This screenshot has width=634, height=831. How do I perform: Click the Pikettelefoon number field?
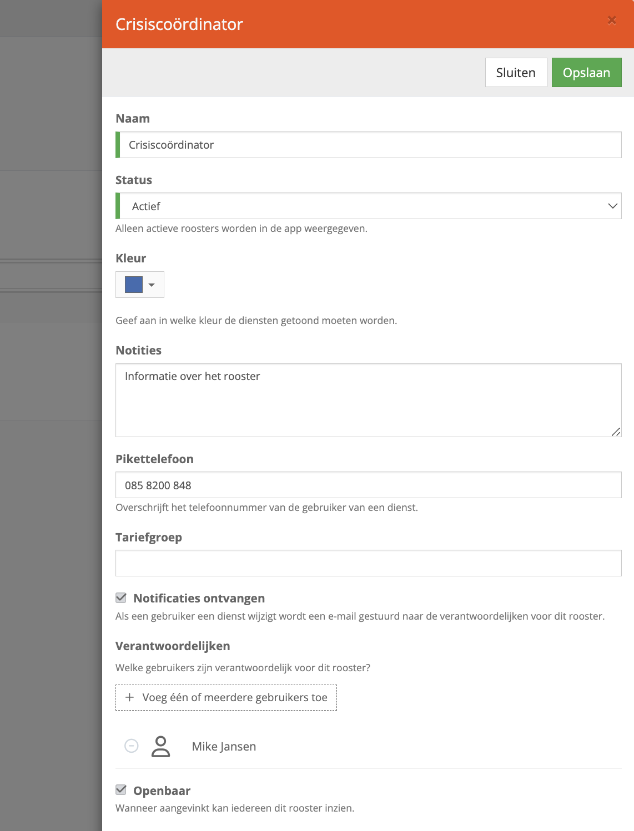[x=369, y=485]
